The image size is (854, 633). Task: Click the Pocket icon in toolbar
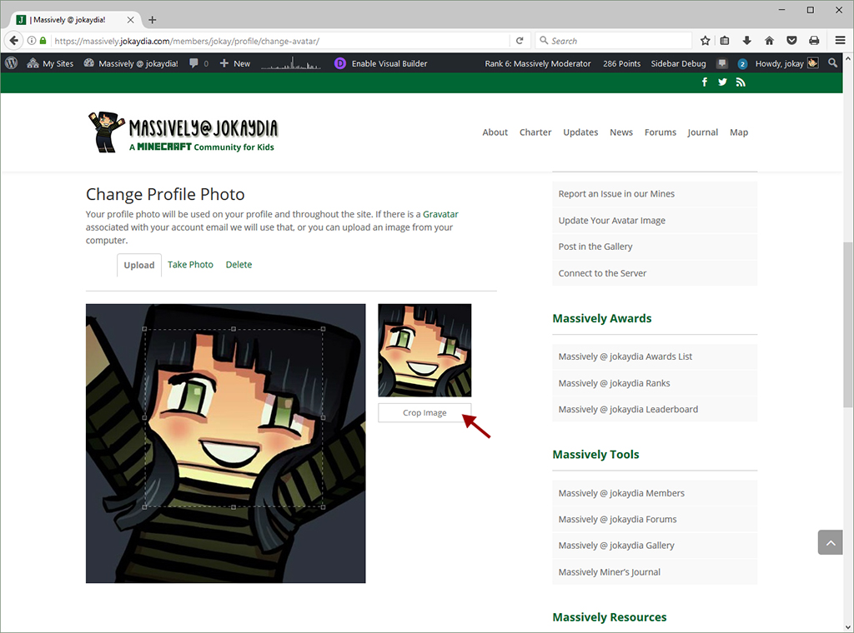pyautogui.click(x=792, y=41)
